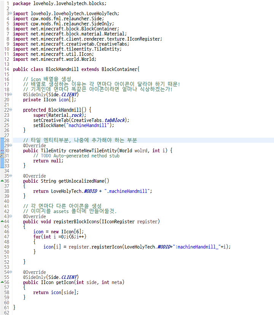Viewport: 274px width, 315px height.
Task: Click line number 49 in the gutter
Action: (6, 247)
